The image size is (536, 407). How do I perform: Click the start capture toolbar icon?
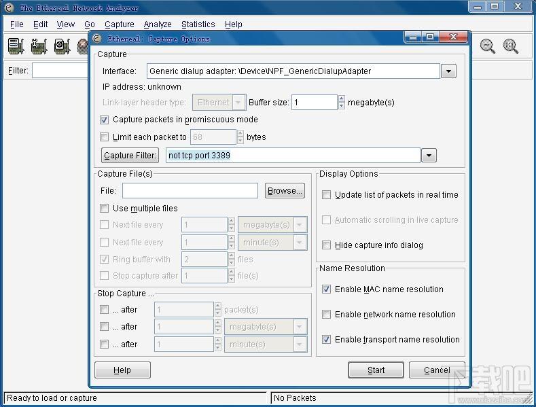(x=62, y=46)
